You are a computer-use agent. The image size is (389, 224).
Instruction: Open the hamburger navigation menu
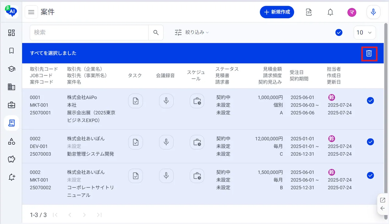(x=31, y=12)
